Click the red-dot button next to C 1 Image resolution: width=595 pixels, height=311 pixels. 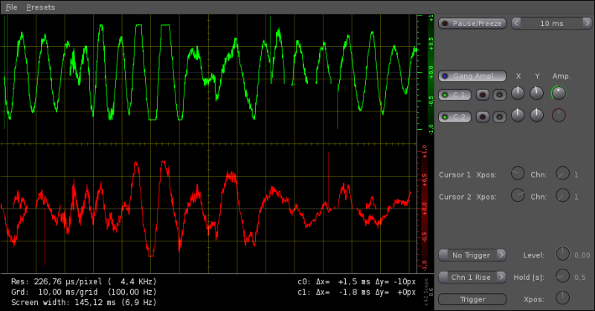point(483,95)
